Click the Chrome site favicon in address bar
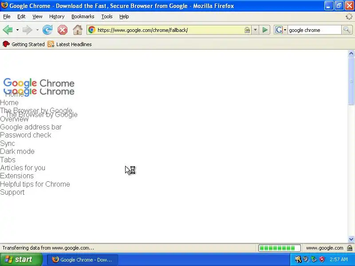 click(92, 30)
